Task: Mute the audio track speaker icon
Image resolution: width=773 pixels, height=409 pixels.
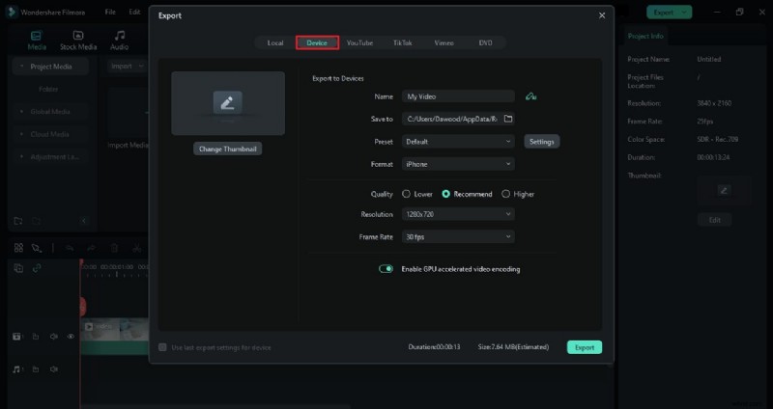Action: coord(52,368)
